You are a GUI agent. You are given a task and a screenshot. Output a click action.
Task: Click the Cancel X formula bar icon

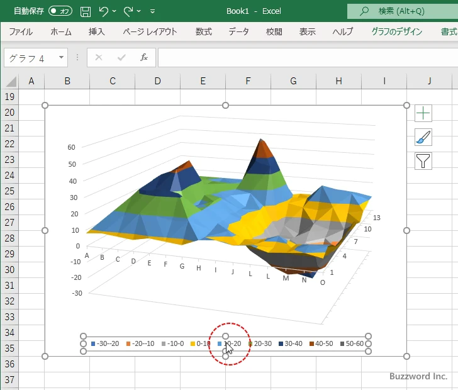tap(99, 57)
